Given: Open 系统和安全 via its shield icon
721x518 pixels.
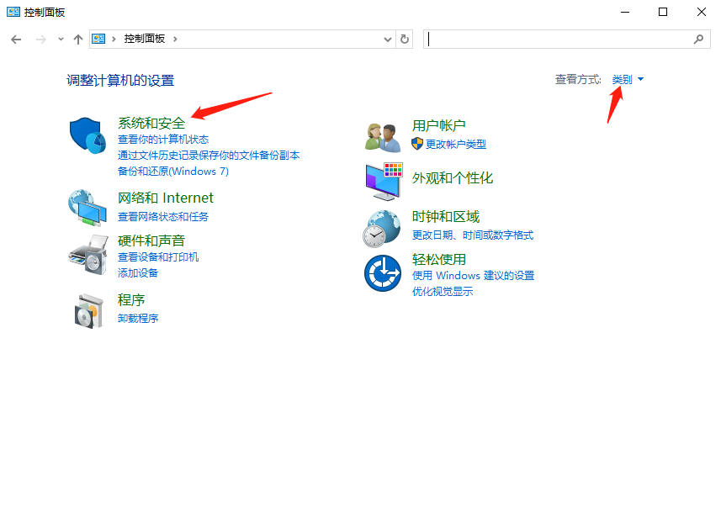Looking at the screenshot, I should [x=87, y=134].
